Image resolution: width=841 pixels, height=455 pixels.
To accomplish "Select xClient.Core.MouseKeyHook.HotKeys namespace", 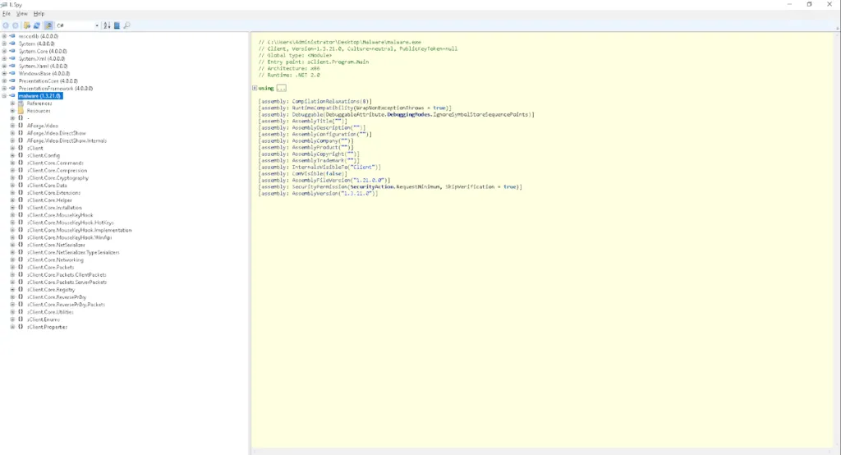I will 71,223.
